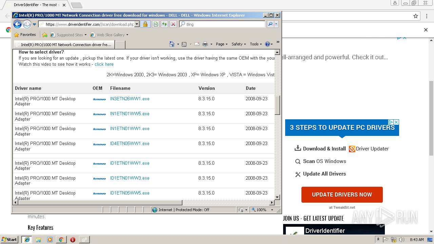Click inside the Bing search box
Screen dimensions: 434x244
click(222, 24)
